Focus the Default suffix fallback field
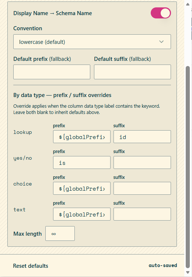This screenshot has height=277, width=192. pos(132,72)
